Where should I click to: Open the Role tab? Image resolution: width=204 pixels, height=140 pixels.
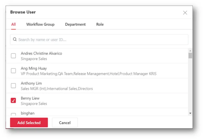100,24
